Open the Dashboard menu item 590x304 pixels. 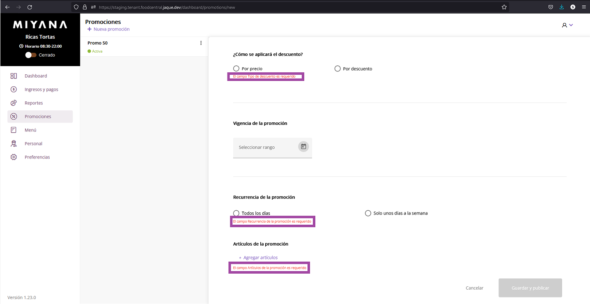(x=40, y=76)
